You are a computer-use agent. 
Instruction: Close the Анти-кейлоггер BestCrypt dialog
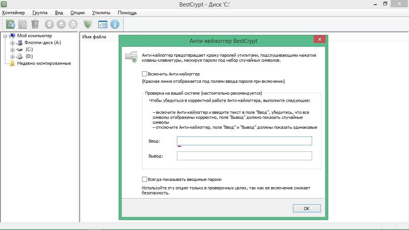pyautogui.click(x=319, y=39)
